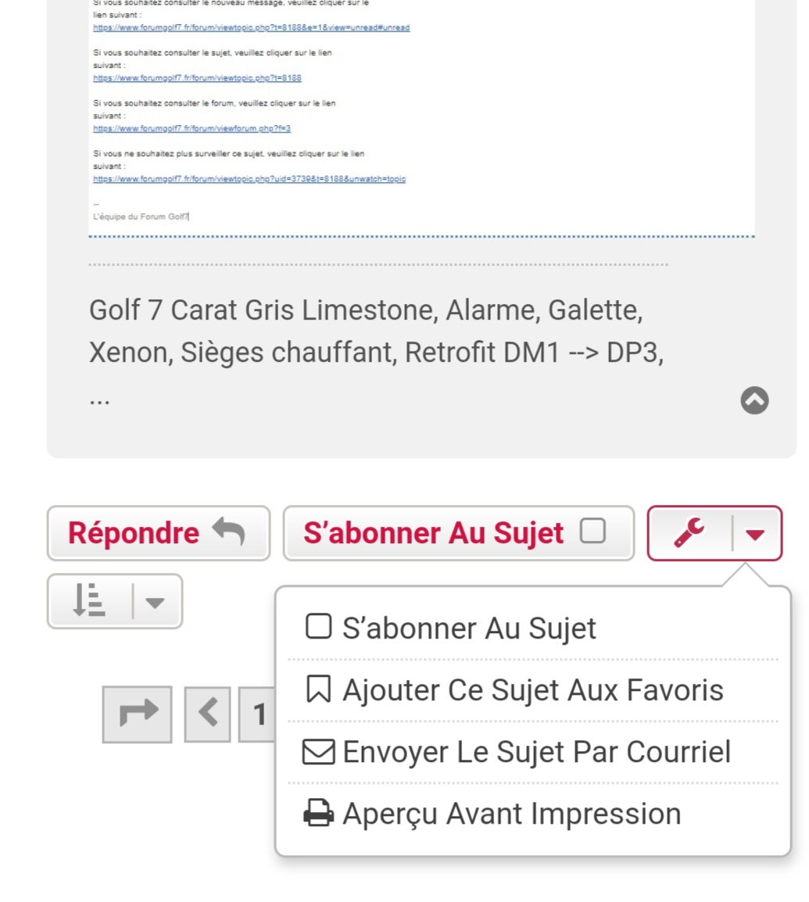Click the wrench topic tools icon
Viewport: 809px width, 902px height.
tap(689, 533)
